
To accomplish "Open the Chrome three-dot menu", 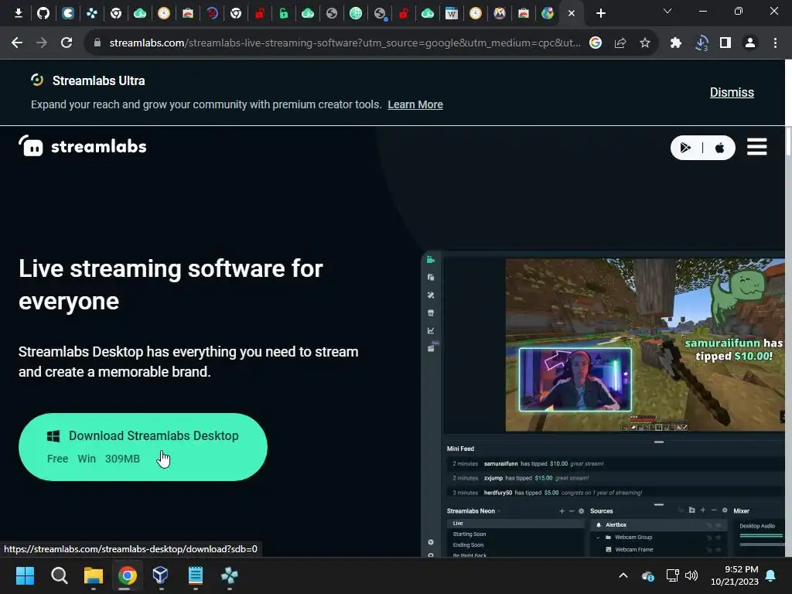I will (x=775, y=43).
